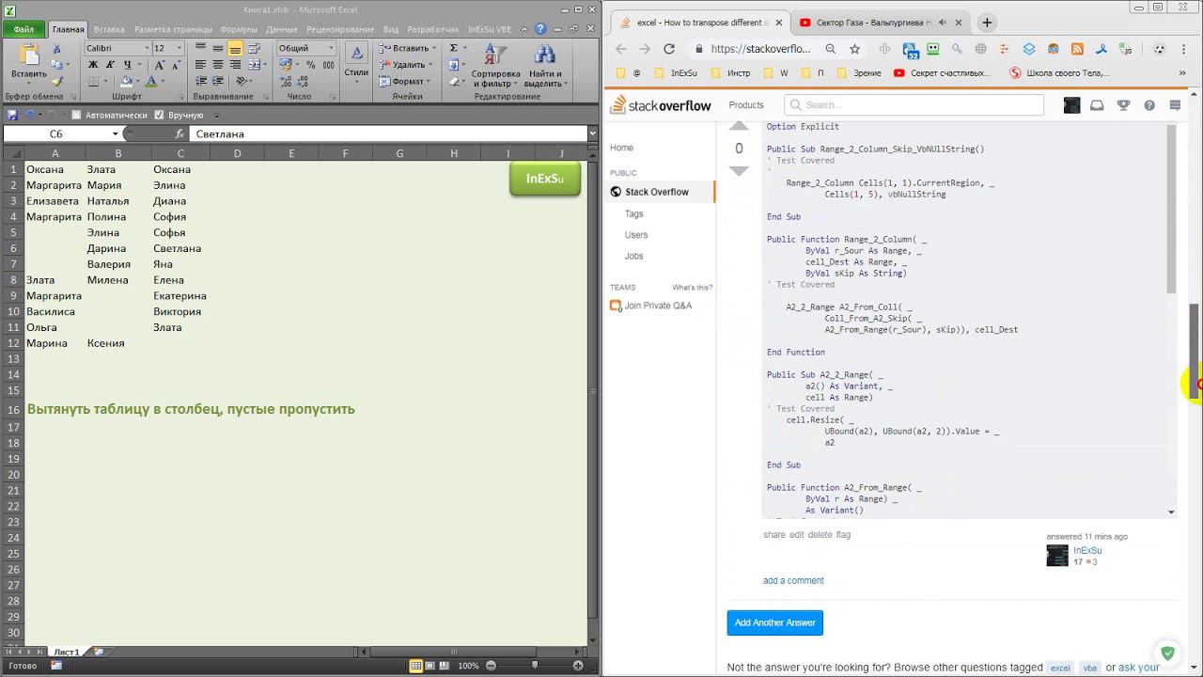Screen dimensions: 1203x677
Task: Click the center horizontal alignment icon
Action: 218,65
